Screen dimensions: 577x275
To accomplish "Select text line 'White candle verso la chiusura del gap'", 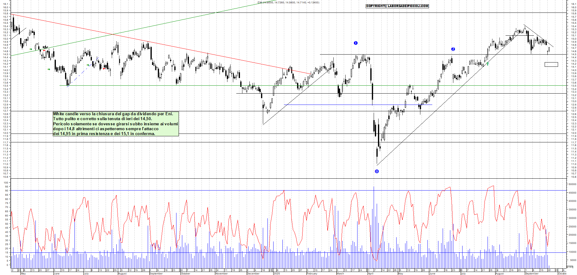I will coord(113,114).
